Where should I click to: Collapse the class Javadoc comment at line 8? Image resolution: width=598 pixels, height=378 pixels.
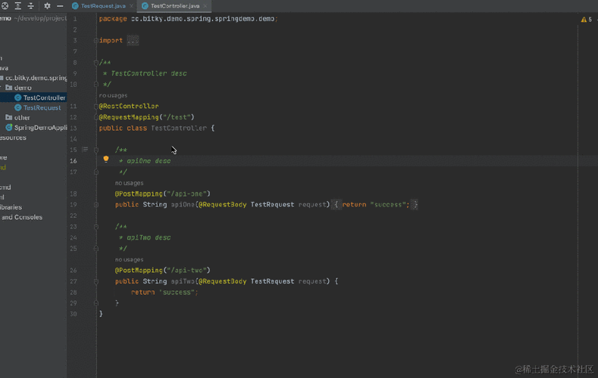tap(96, 63)
